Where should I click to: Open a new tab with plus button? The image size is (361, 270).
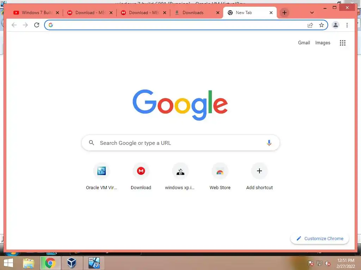click(284, 13)
